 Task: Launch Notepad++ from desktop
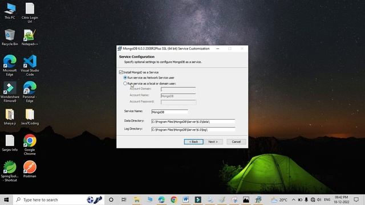coord(30,37)
